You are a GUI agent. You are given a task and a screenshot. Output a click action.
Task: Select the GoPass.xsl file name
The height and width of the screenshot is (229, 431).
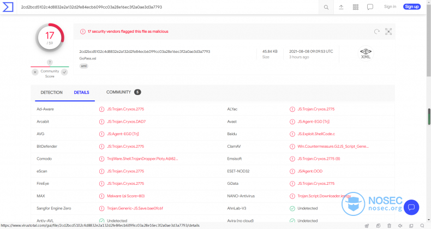88,58
